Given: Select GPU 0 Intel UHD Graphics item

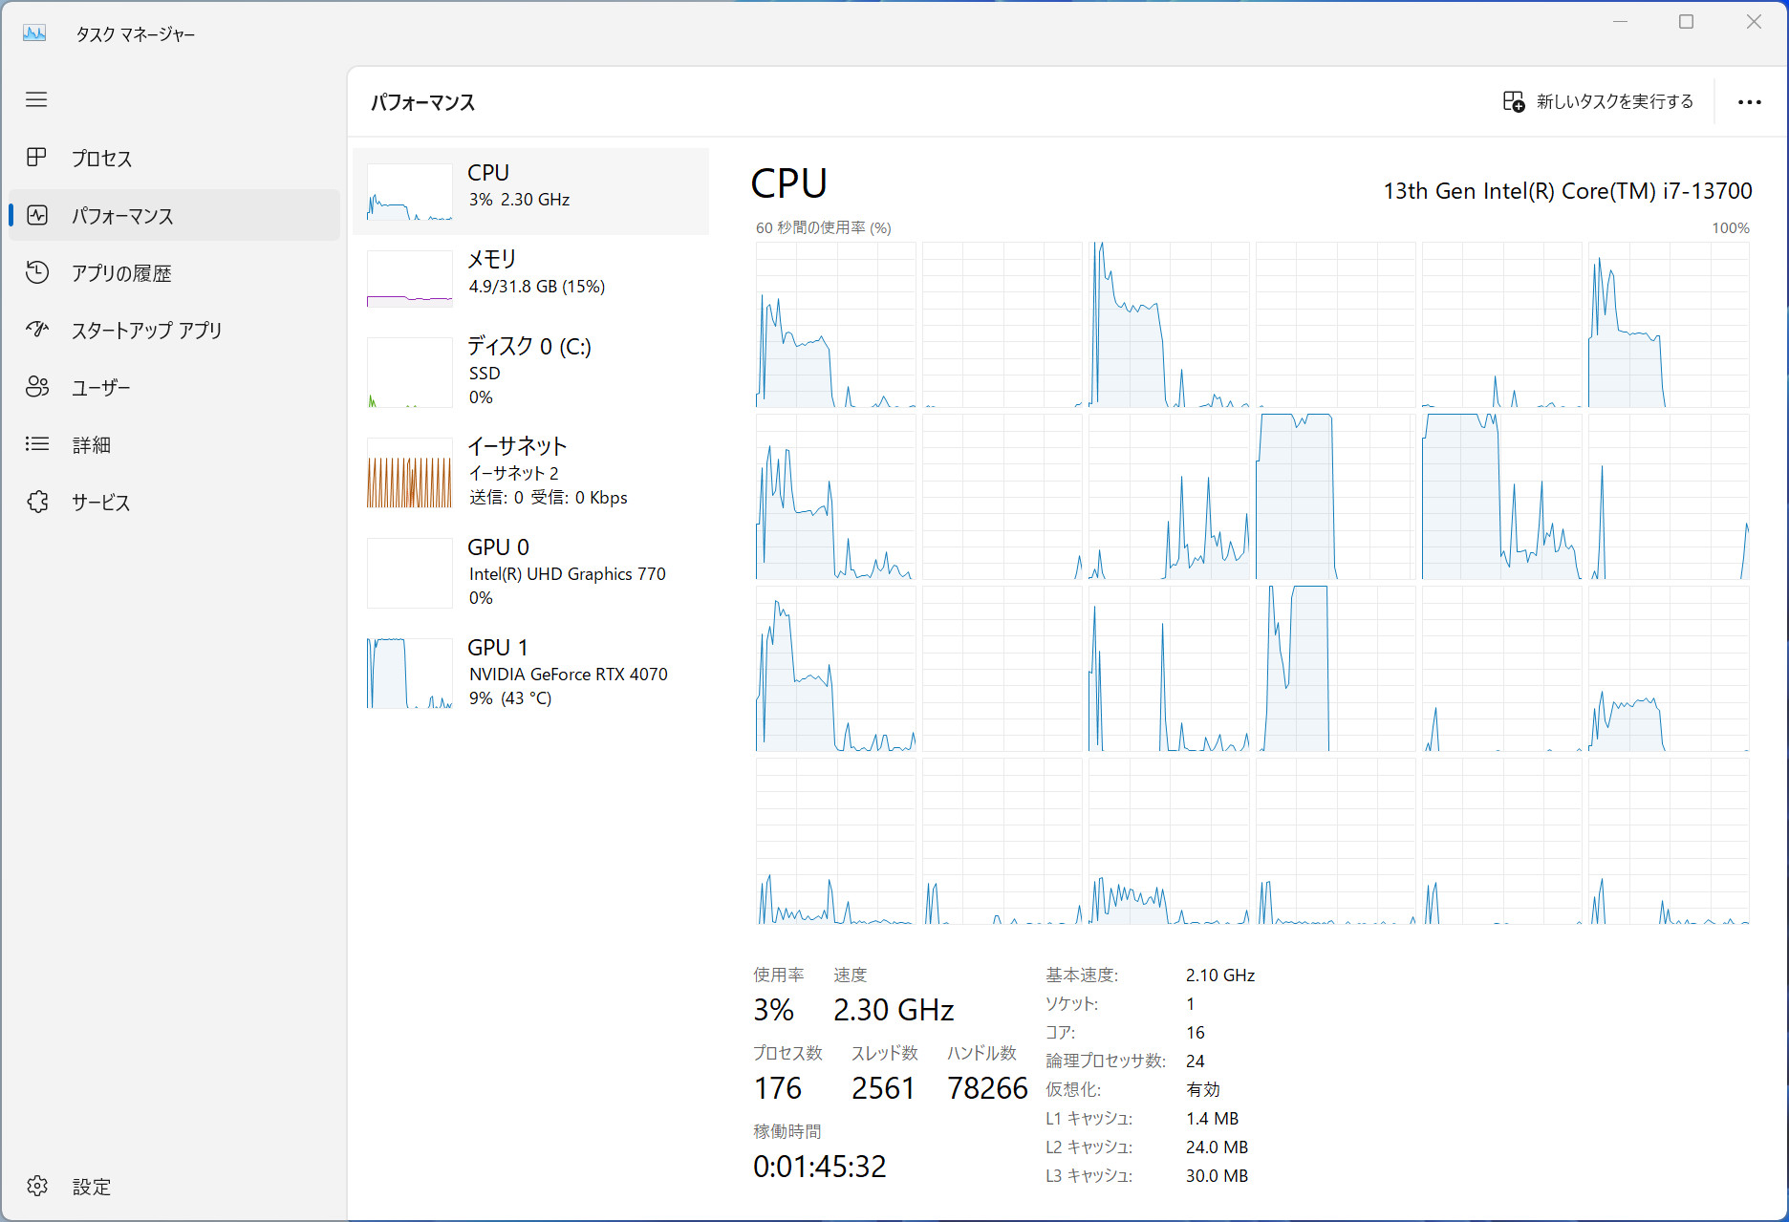Looking at the screenshot, I should (531, 572).
